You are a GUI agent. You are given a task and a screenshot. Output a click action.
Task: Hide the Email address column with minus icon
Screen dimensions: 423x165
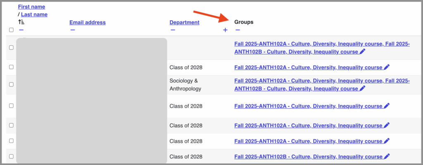tap(73, 30)
